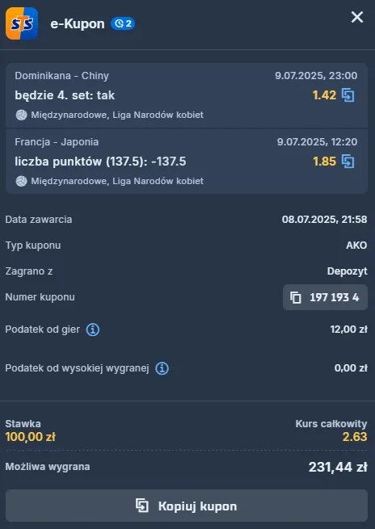Click the liczba punktów (137.5) selection text
Image resolution: width=375 pixels, height=529 pixels.
coord(100,162)
